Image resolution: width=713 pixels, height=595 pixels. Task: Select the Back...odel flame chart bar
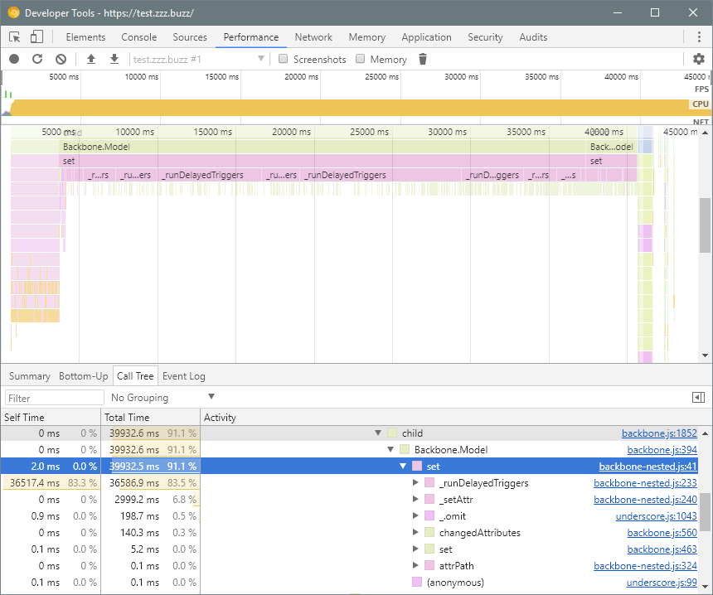[x=611, y=147]
